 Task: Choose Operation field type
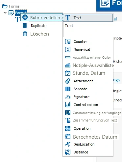(82, 128)
